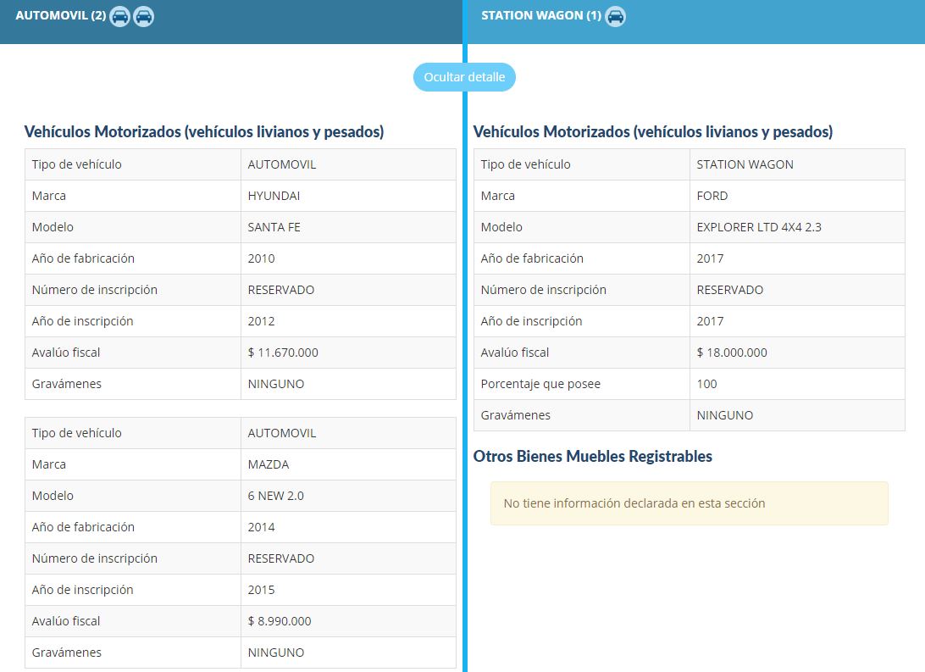Click NINGUNO in the Ford Gravámenes row
The height and width of the screenshot is (672, 925).
724,414
